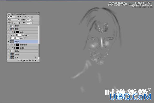Open the fx layer style menu
The image size is (154, 103).
click(21, 60)
